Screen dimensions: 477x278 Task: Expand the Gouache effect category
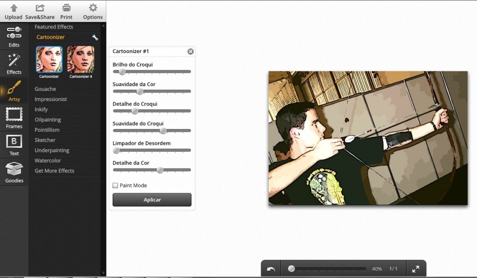[x=45, y=89]
